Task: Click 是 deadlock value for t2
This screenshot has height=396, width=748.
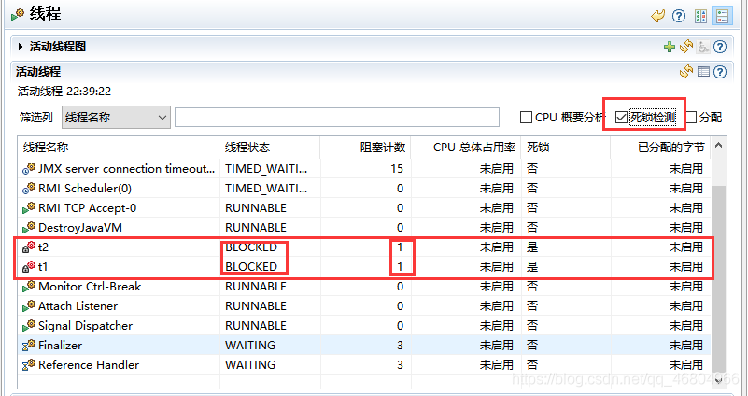Action: [532, 247]
